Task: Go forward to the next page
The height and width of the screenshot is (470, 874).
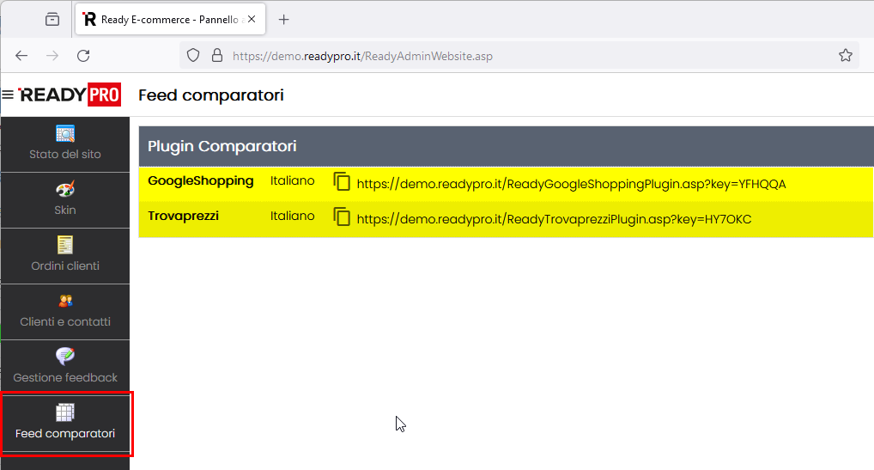Action: [52, 56]
